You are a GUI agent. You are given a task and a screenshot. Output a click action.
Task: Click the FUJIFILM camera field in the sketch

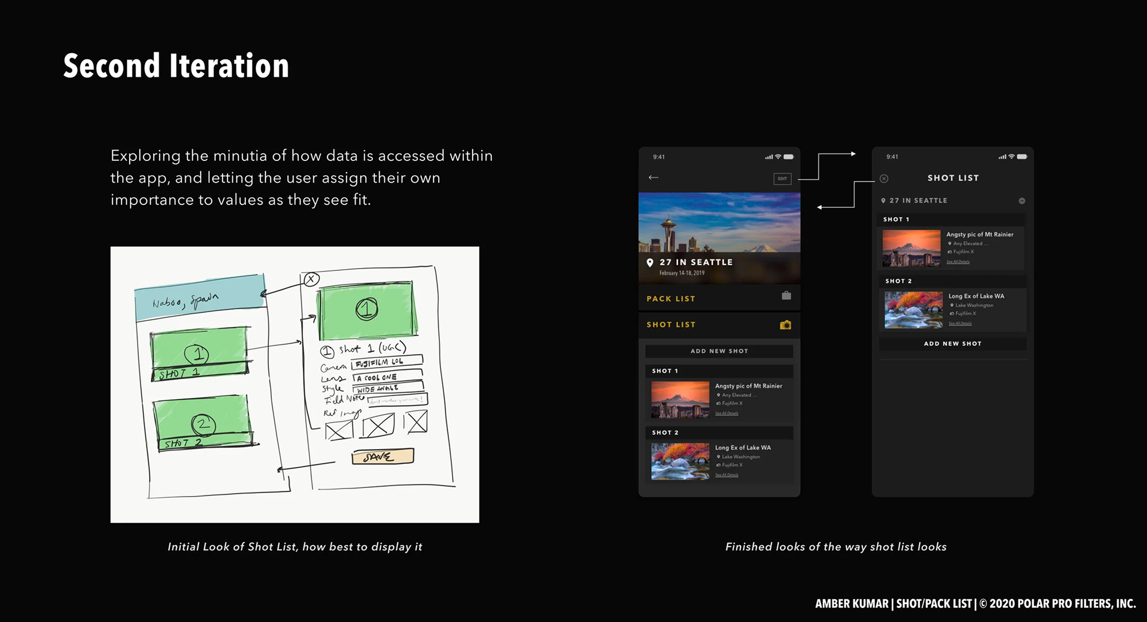(387, 362)
